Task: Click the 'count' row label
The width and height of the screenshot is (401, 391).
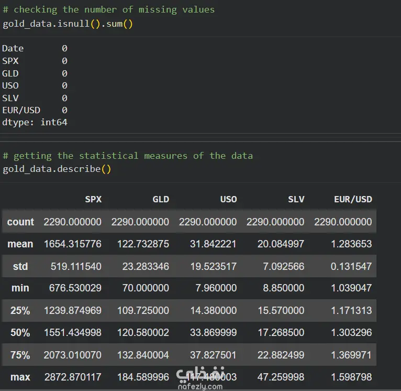Action: 20,222
